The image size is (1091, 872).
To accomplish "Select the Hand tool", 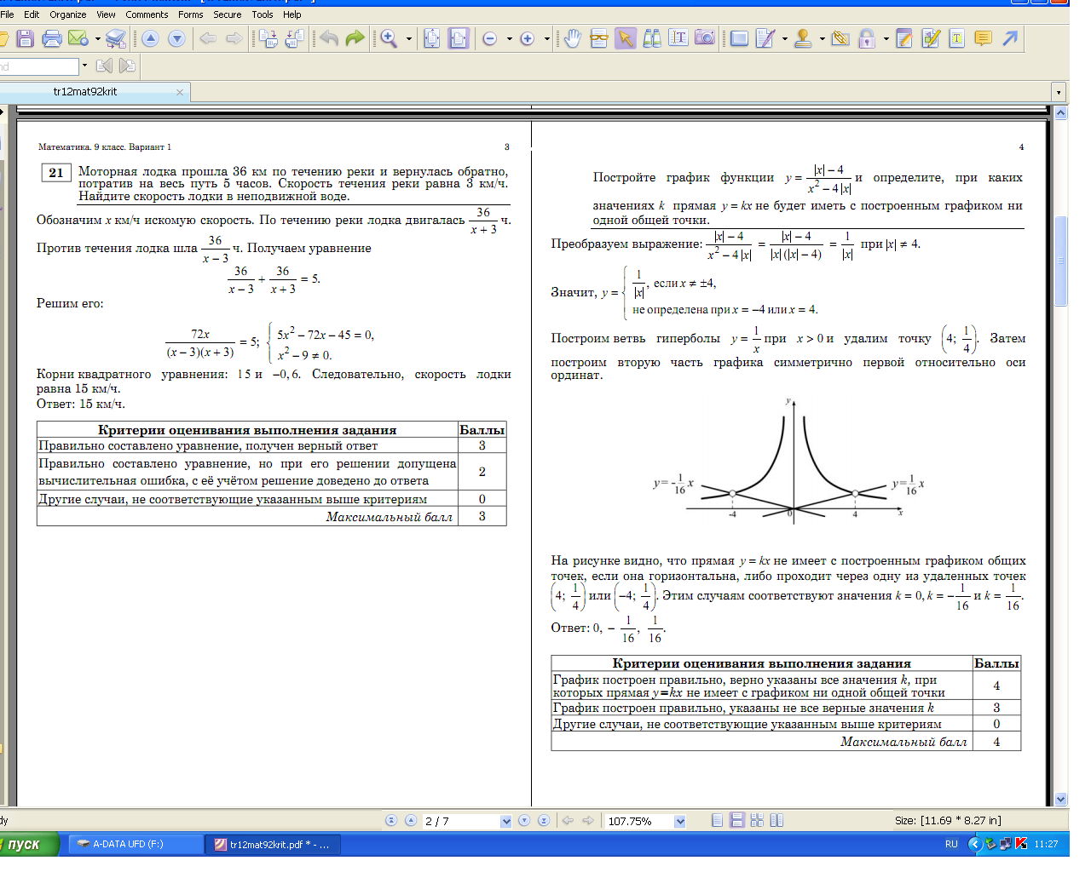I will click(x=573, y=38).
